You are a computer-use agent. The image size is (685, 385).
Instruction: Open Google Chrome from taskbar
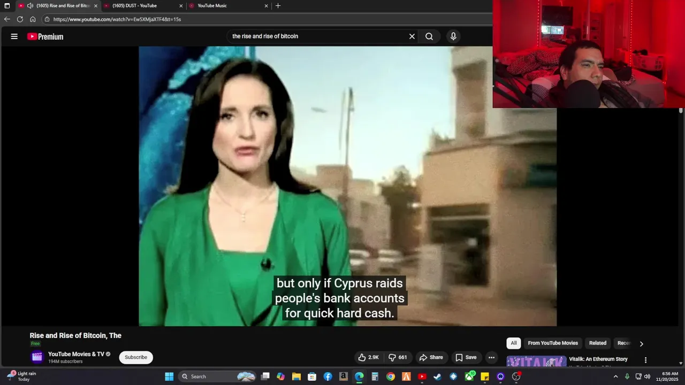[x=391, y=376]
